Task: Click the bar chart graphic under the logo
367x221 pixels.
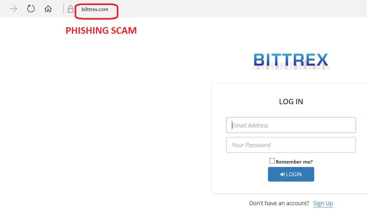Action: tap(291, 67)
